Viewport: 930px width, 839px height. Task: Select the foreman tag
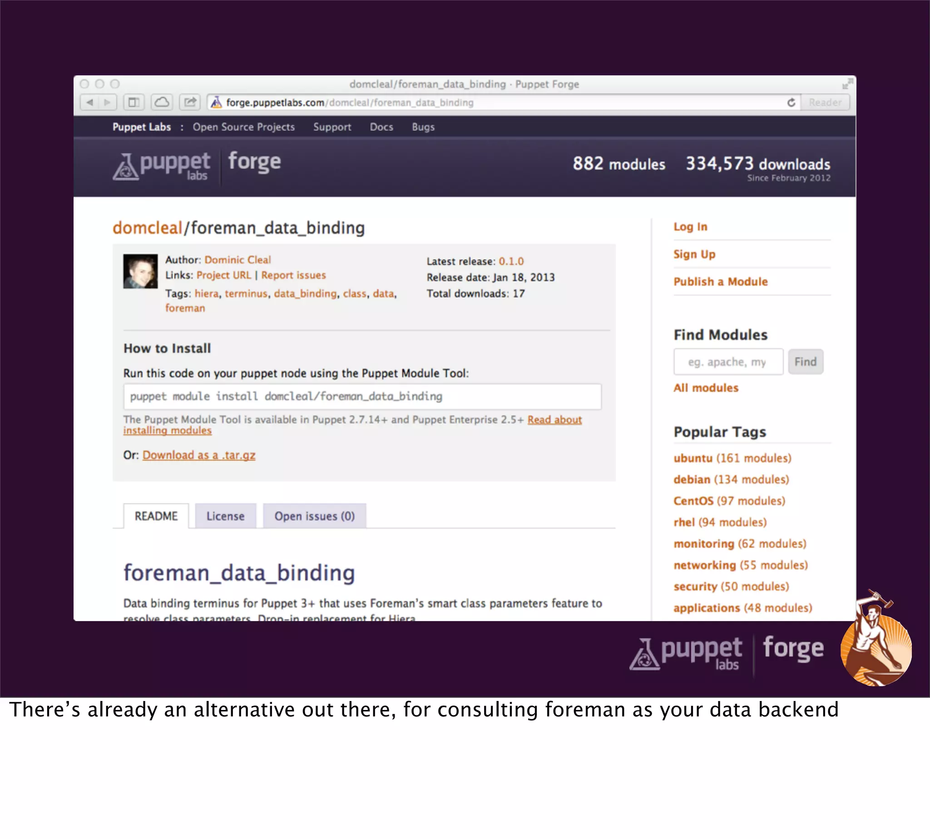tap(185, 308)
